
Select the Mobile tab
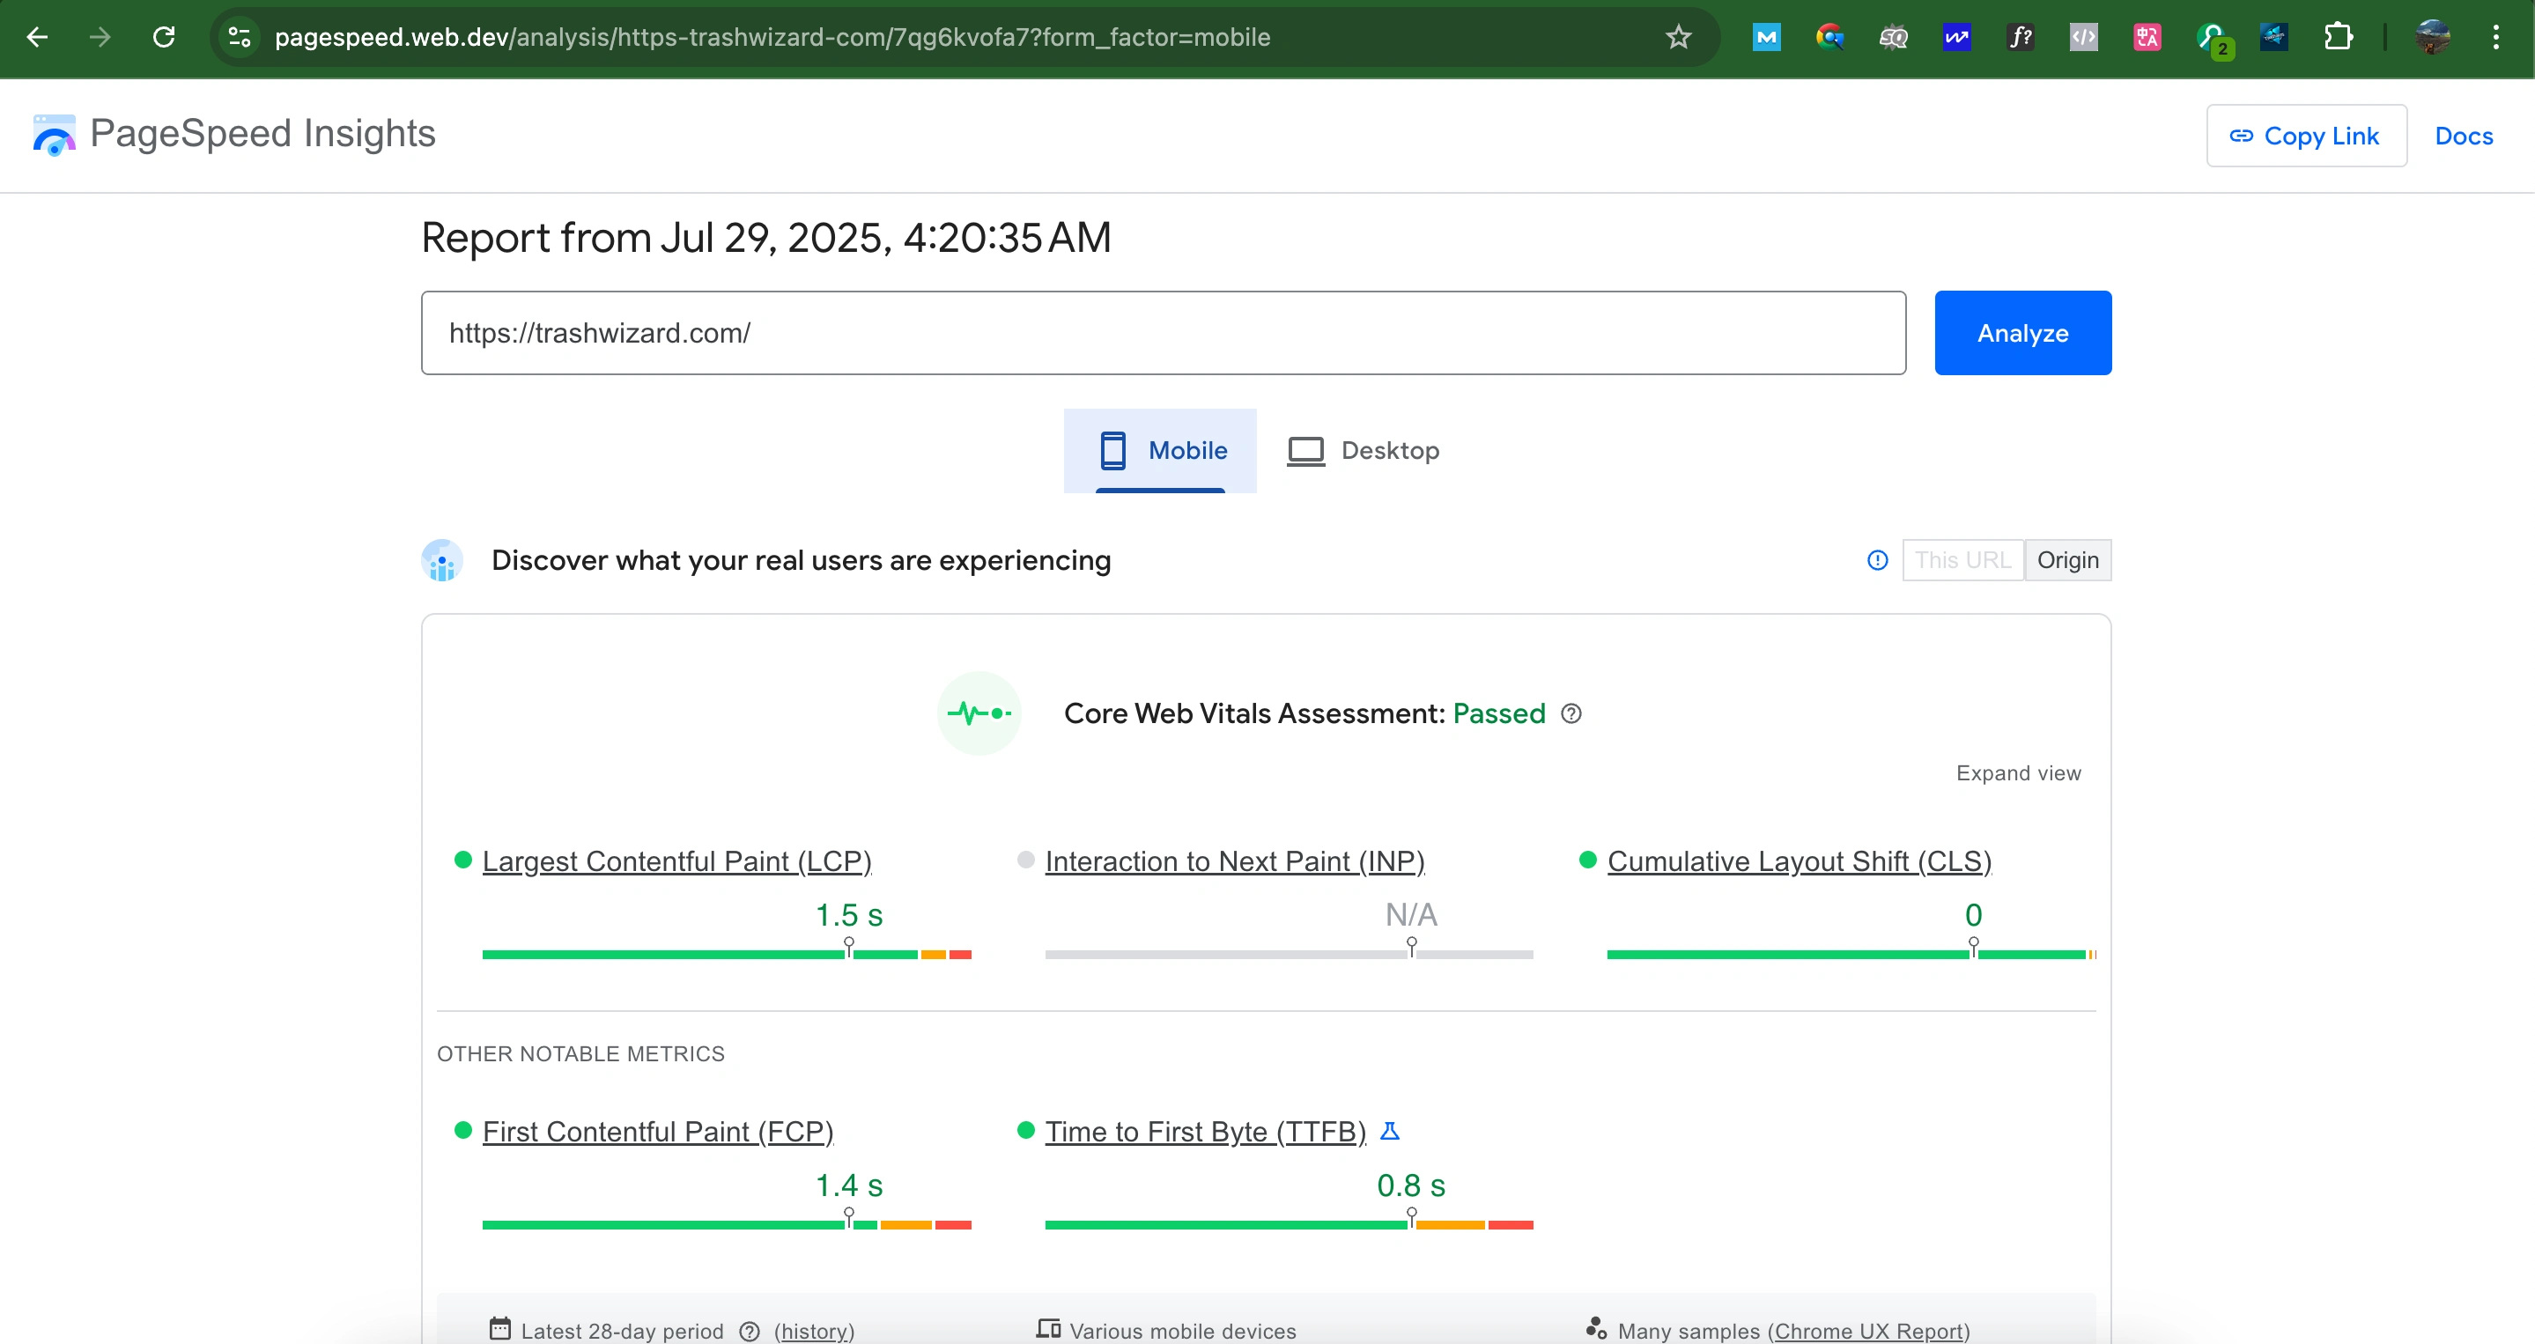[1160, 451]
